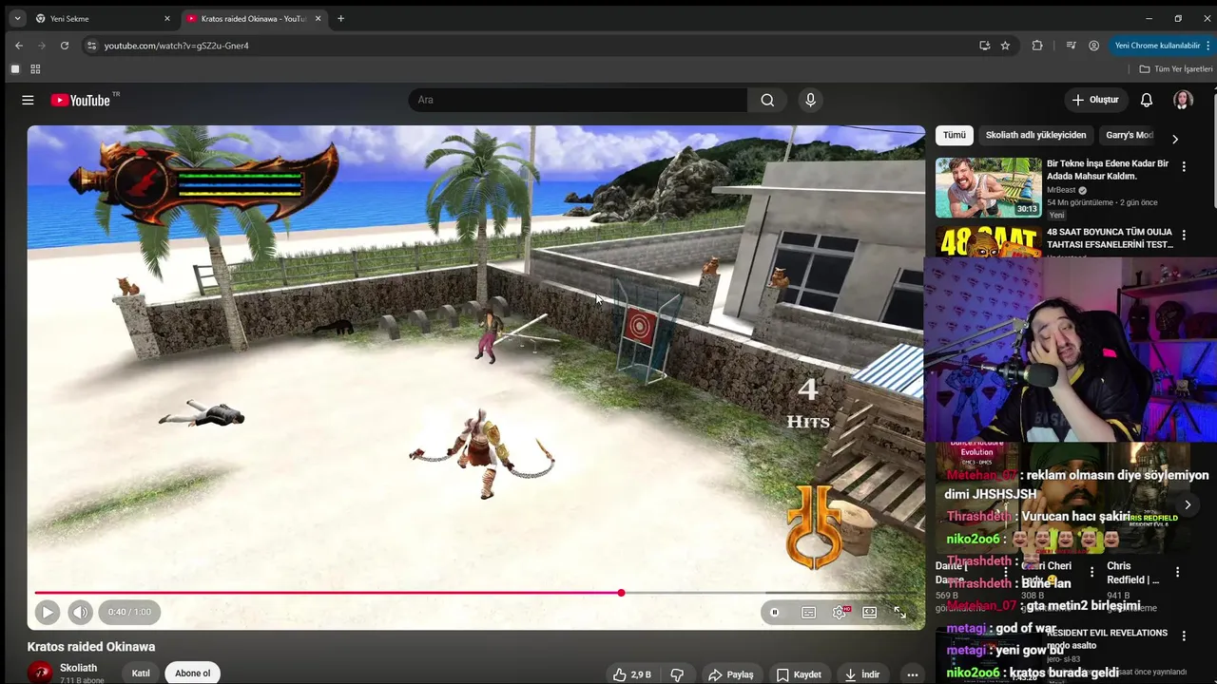Reload the YouTube page

click(x=65, y=46)
